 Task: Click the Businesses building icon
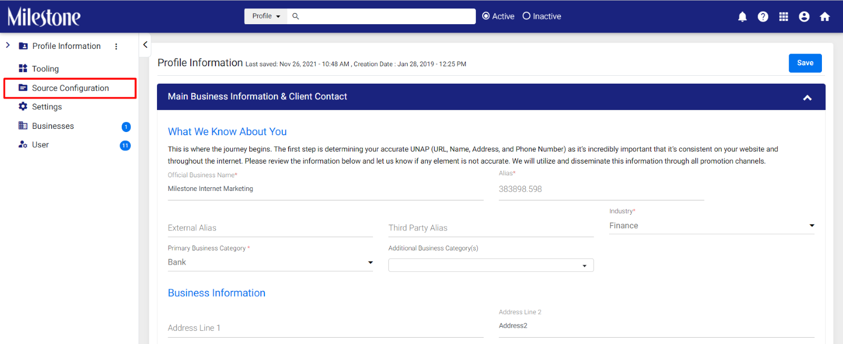(x=23, y=126)
